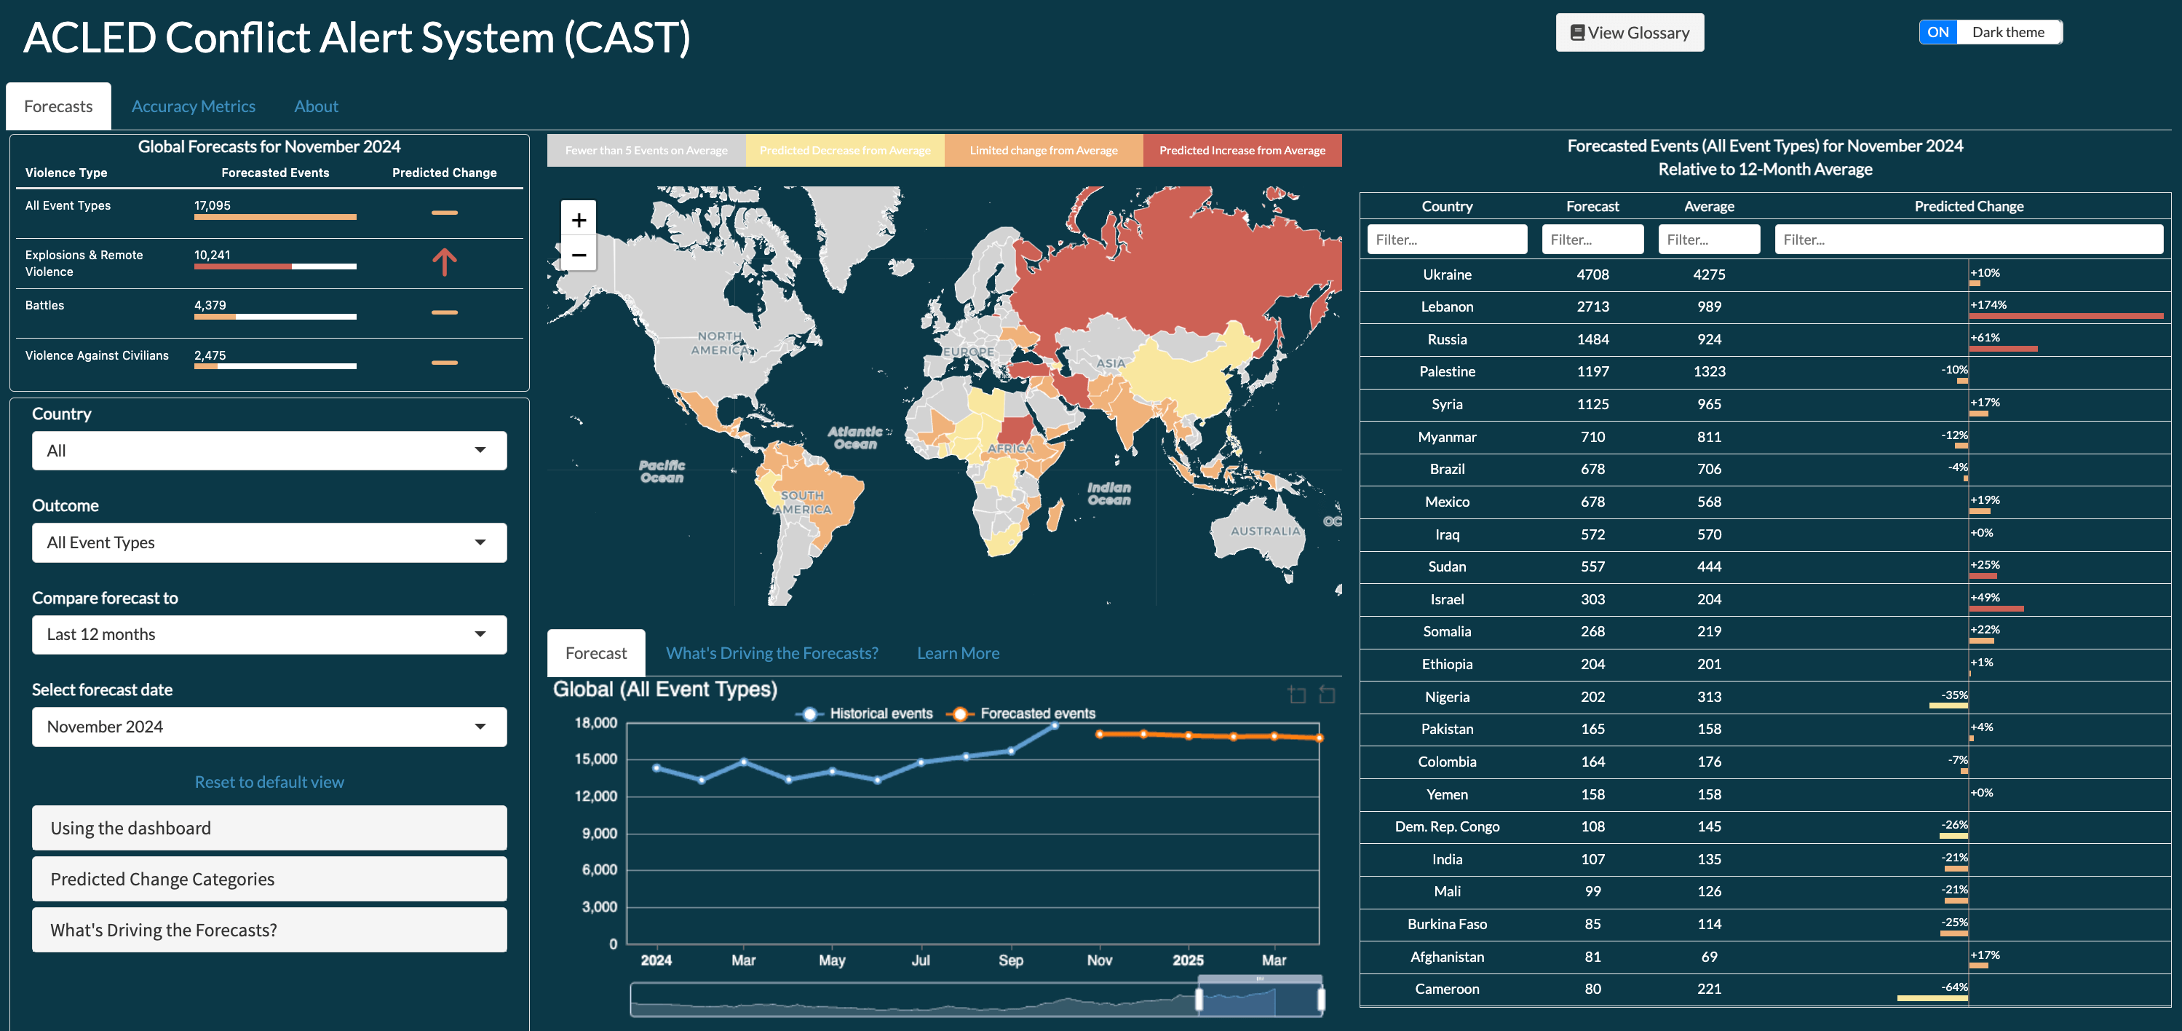Switch to the Accuracy Metrics tab
This screenshot has width=2182, height=1031.
[x=193, y=106]
